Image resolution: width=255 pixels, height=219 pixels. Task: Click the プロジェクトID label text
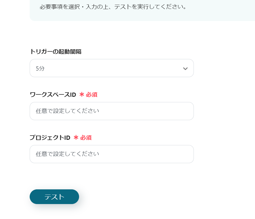[50, 138]
